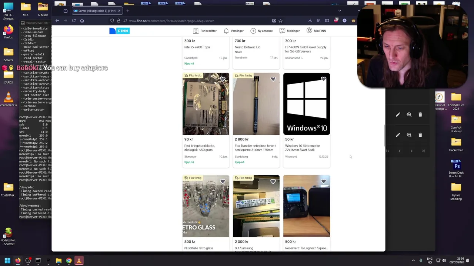Bookmark this page with the star icon
This screenshot has height=266, width=474.
click(x=280, y=21)
